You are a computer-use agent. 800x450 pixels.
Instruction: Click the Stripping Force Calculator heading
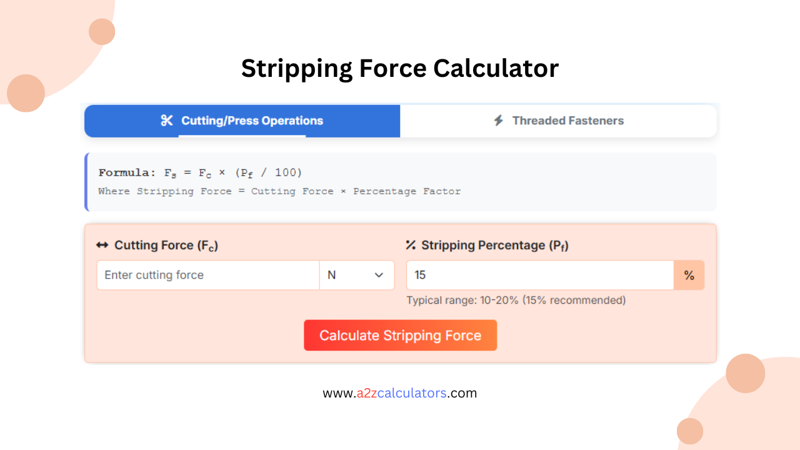coord(399,68)
